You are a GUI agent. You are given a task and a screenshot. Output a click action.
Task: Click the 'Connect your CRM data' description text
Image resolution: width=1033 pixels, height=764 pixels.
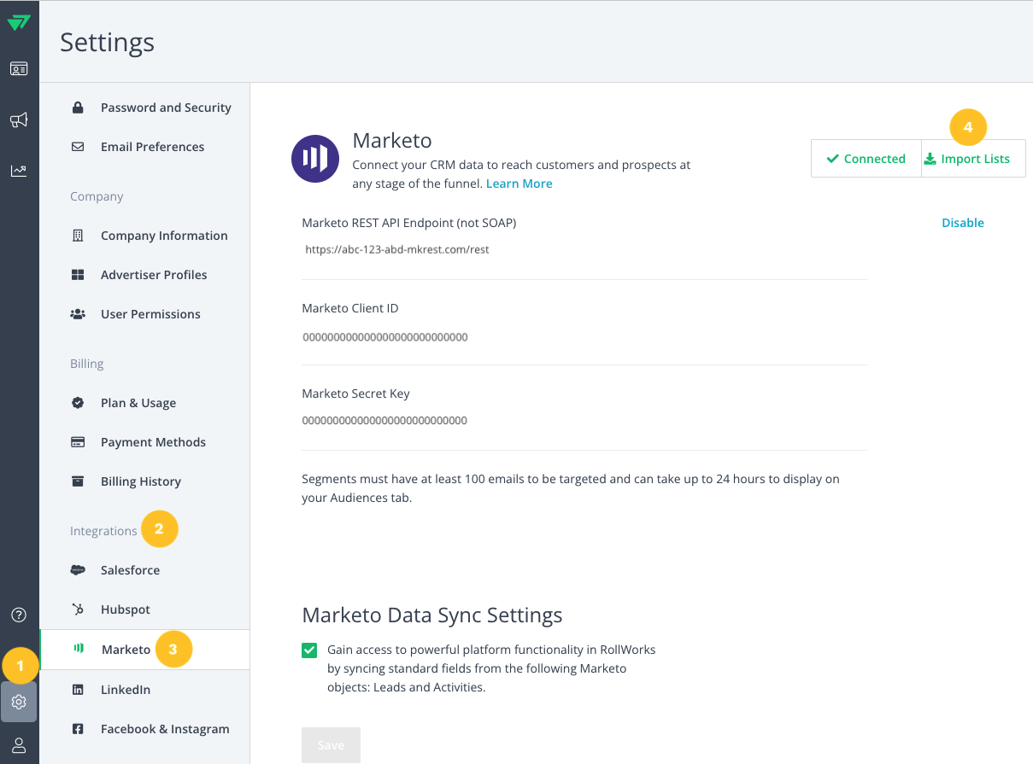[522, 174]
